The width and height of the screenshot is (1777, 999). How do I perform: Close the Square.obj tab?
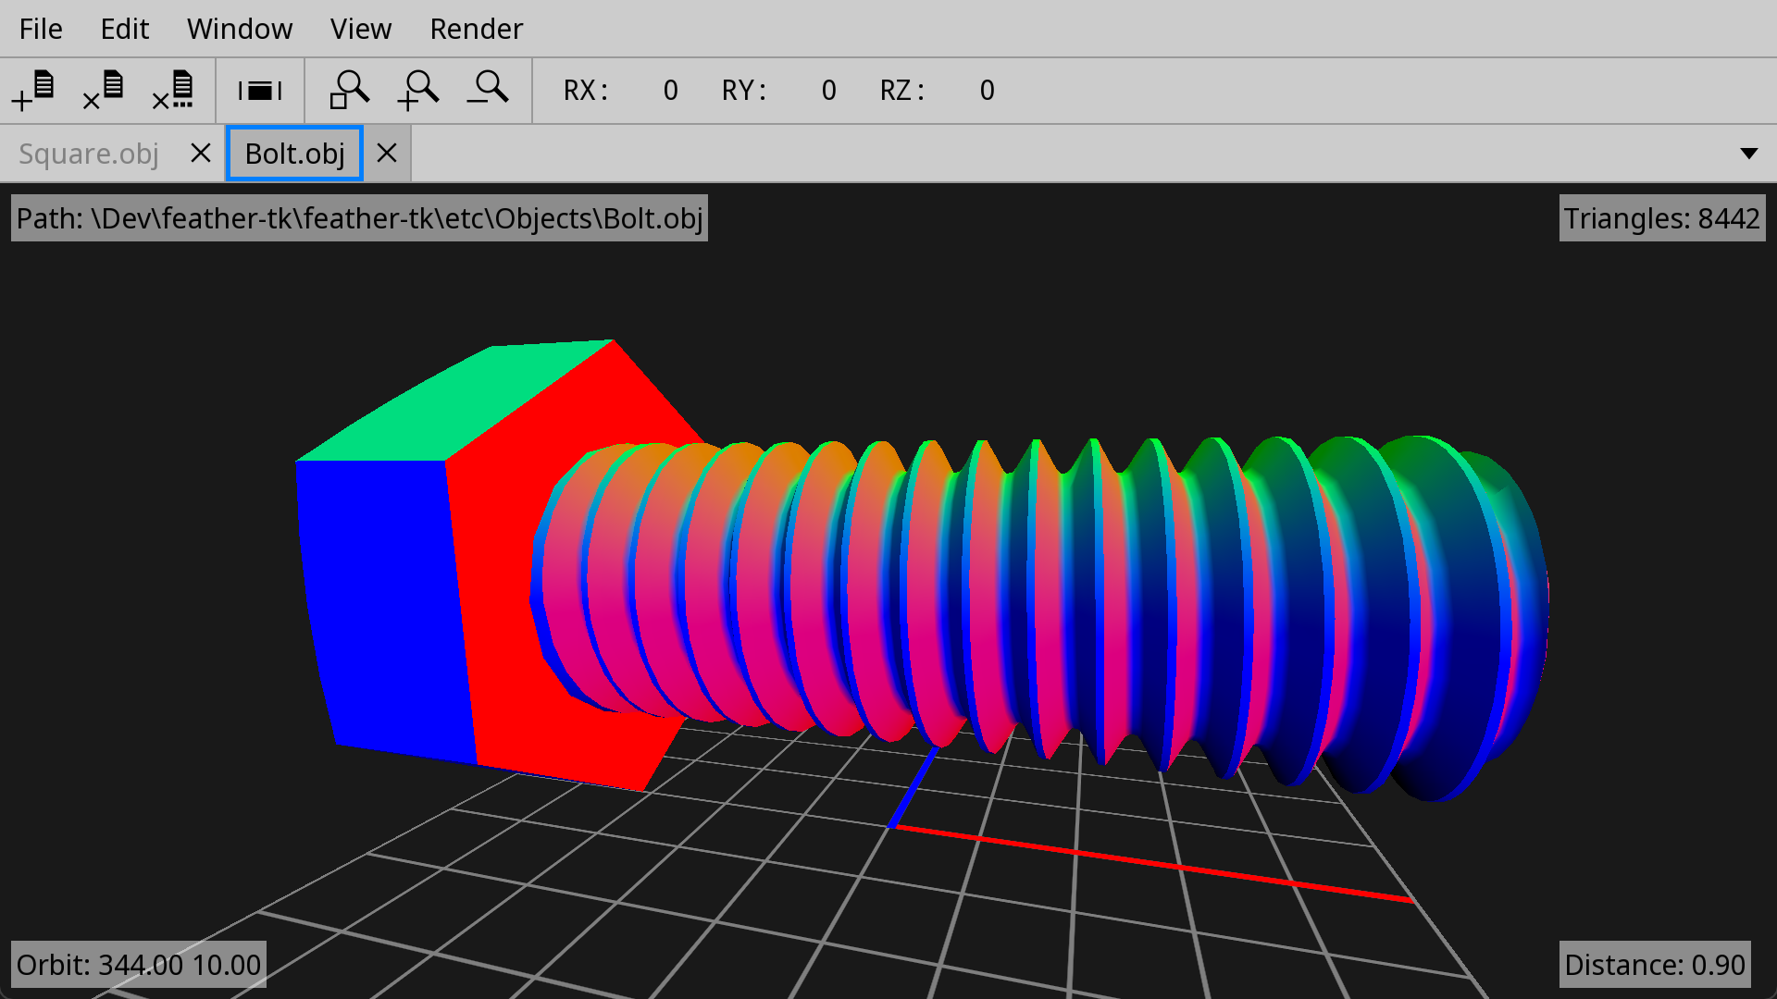[201, 154]
